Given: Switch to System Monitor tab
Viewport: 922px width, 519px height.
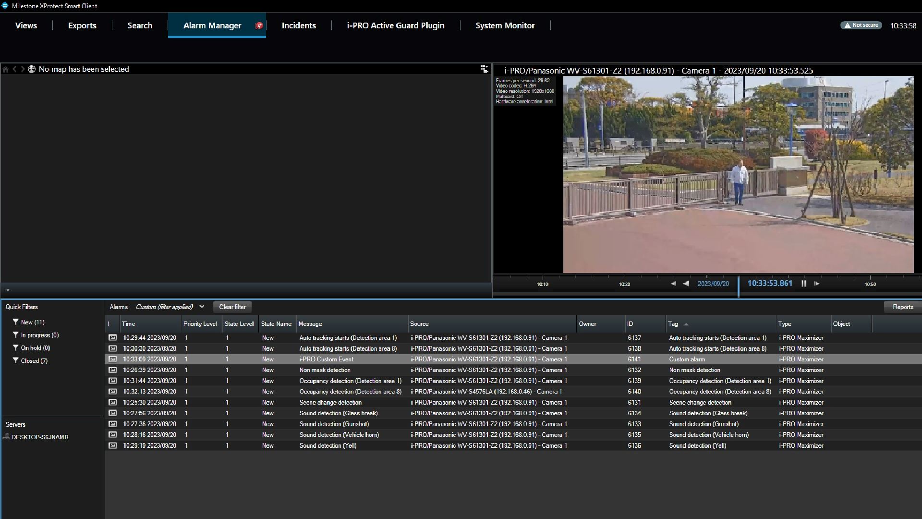Looking at the screenshot, I should click(505, 25).
